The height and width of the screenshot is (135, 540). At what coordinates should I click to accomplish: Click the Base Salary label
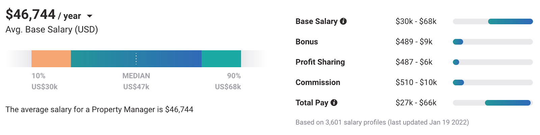click(316, 21)
